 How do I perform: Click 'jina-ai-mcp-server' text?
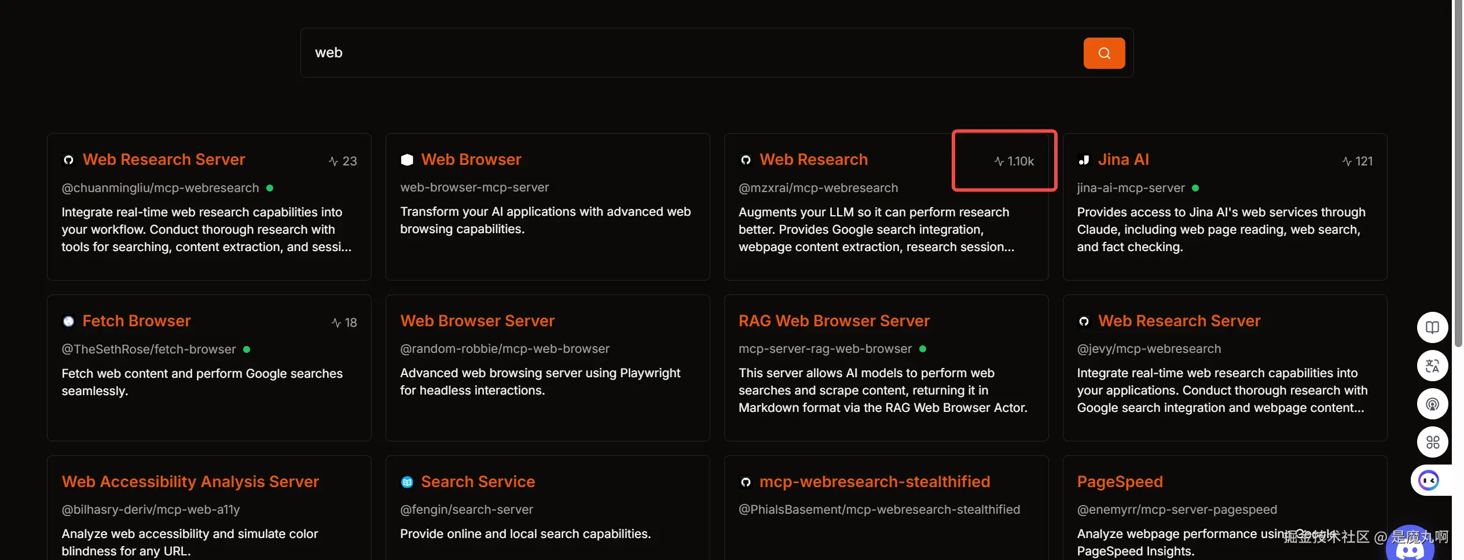[1131, 188]
